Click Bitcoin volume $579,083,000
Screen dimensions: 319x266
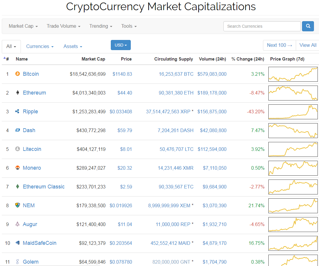pyautogui.click(x=212, y=74)
